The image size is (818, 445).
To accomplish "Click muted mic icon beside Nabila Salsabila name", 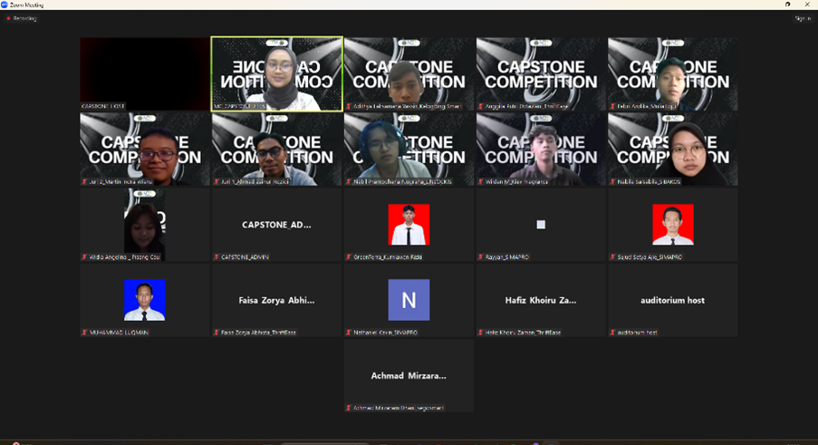I will point(612,181).
